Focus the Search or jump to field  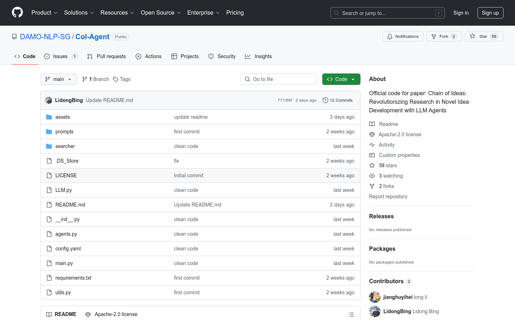[387, 13]
